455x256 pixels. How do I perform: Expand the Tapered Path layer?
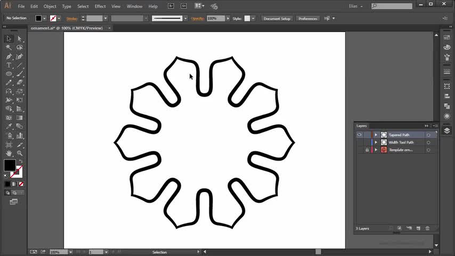point(376,135)
